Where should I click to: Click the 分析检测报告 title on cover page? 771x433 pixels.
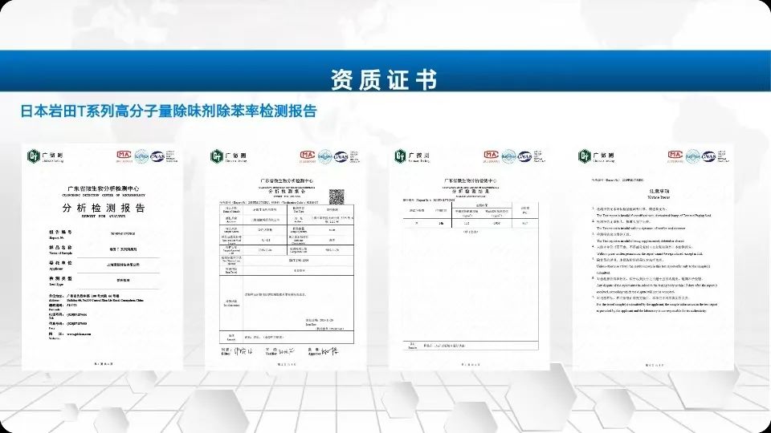(x=104, y=208)
